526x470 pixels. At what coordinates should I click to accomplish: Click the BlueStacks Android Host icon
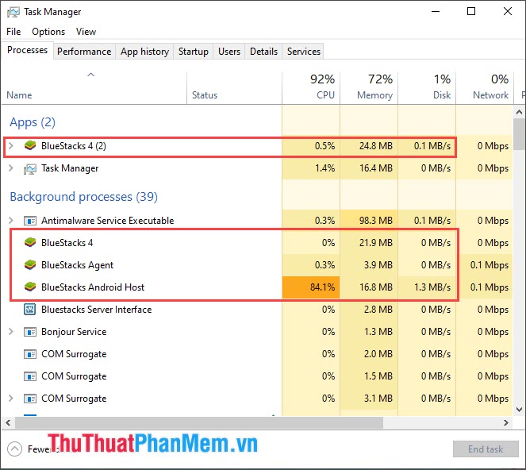point(30,287)
